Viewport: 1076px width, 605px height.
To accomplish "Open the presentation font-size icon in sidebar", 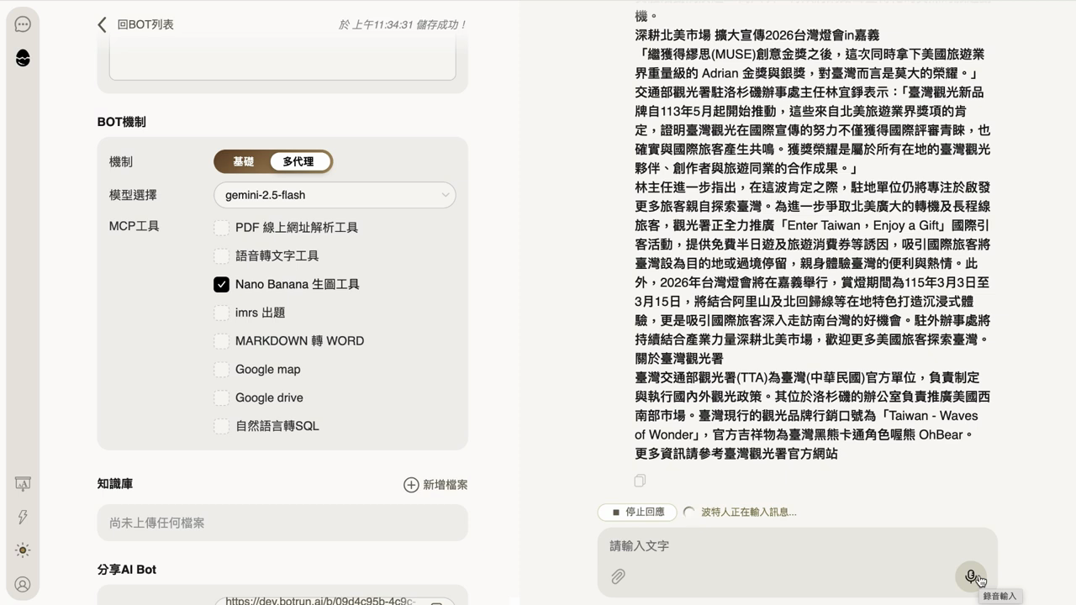I will coord(23,484).
